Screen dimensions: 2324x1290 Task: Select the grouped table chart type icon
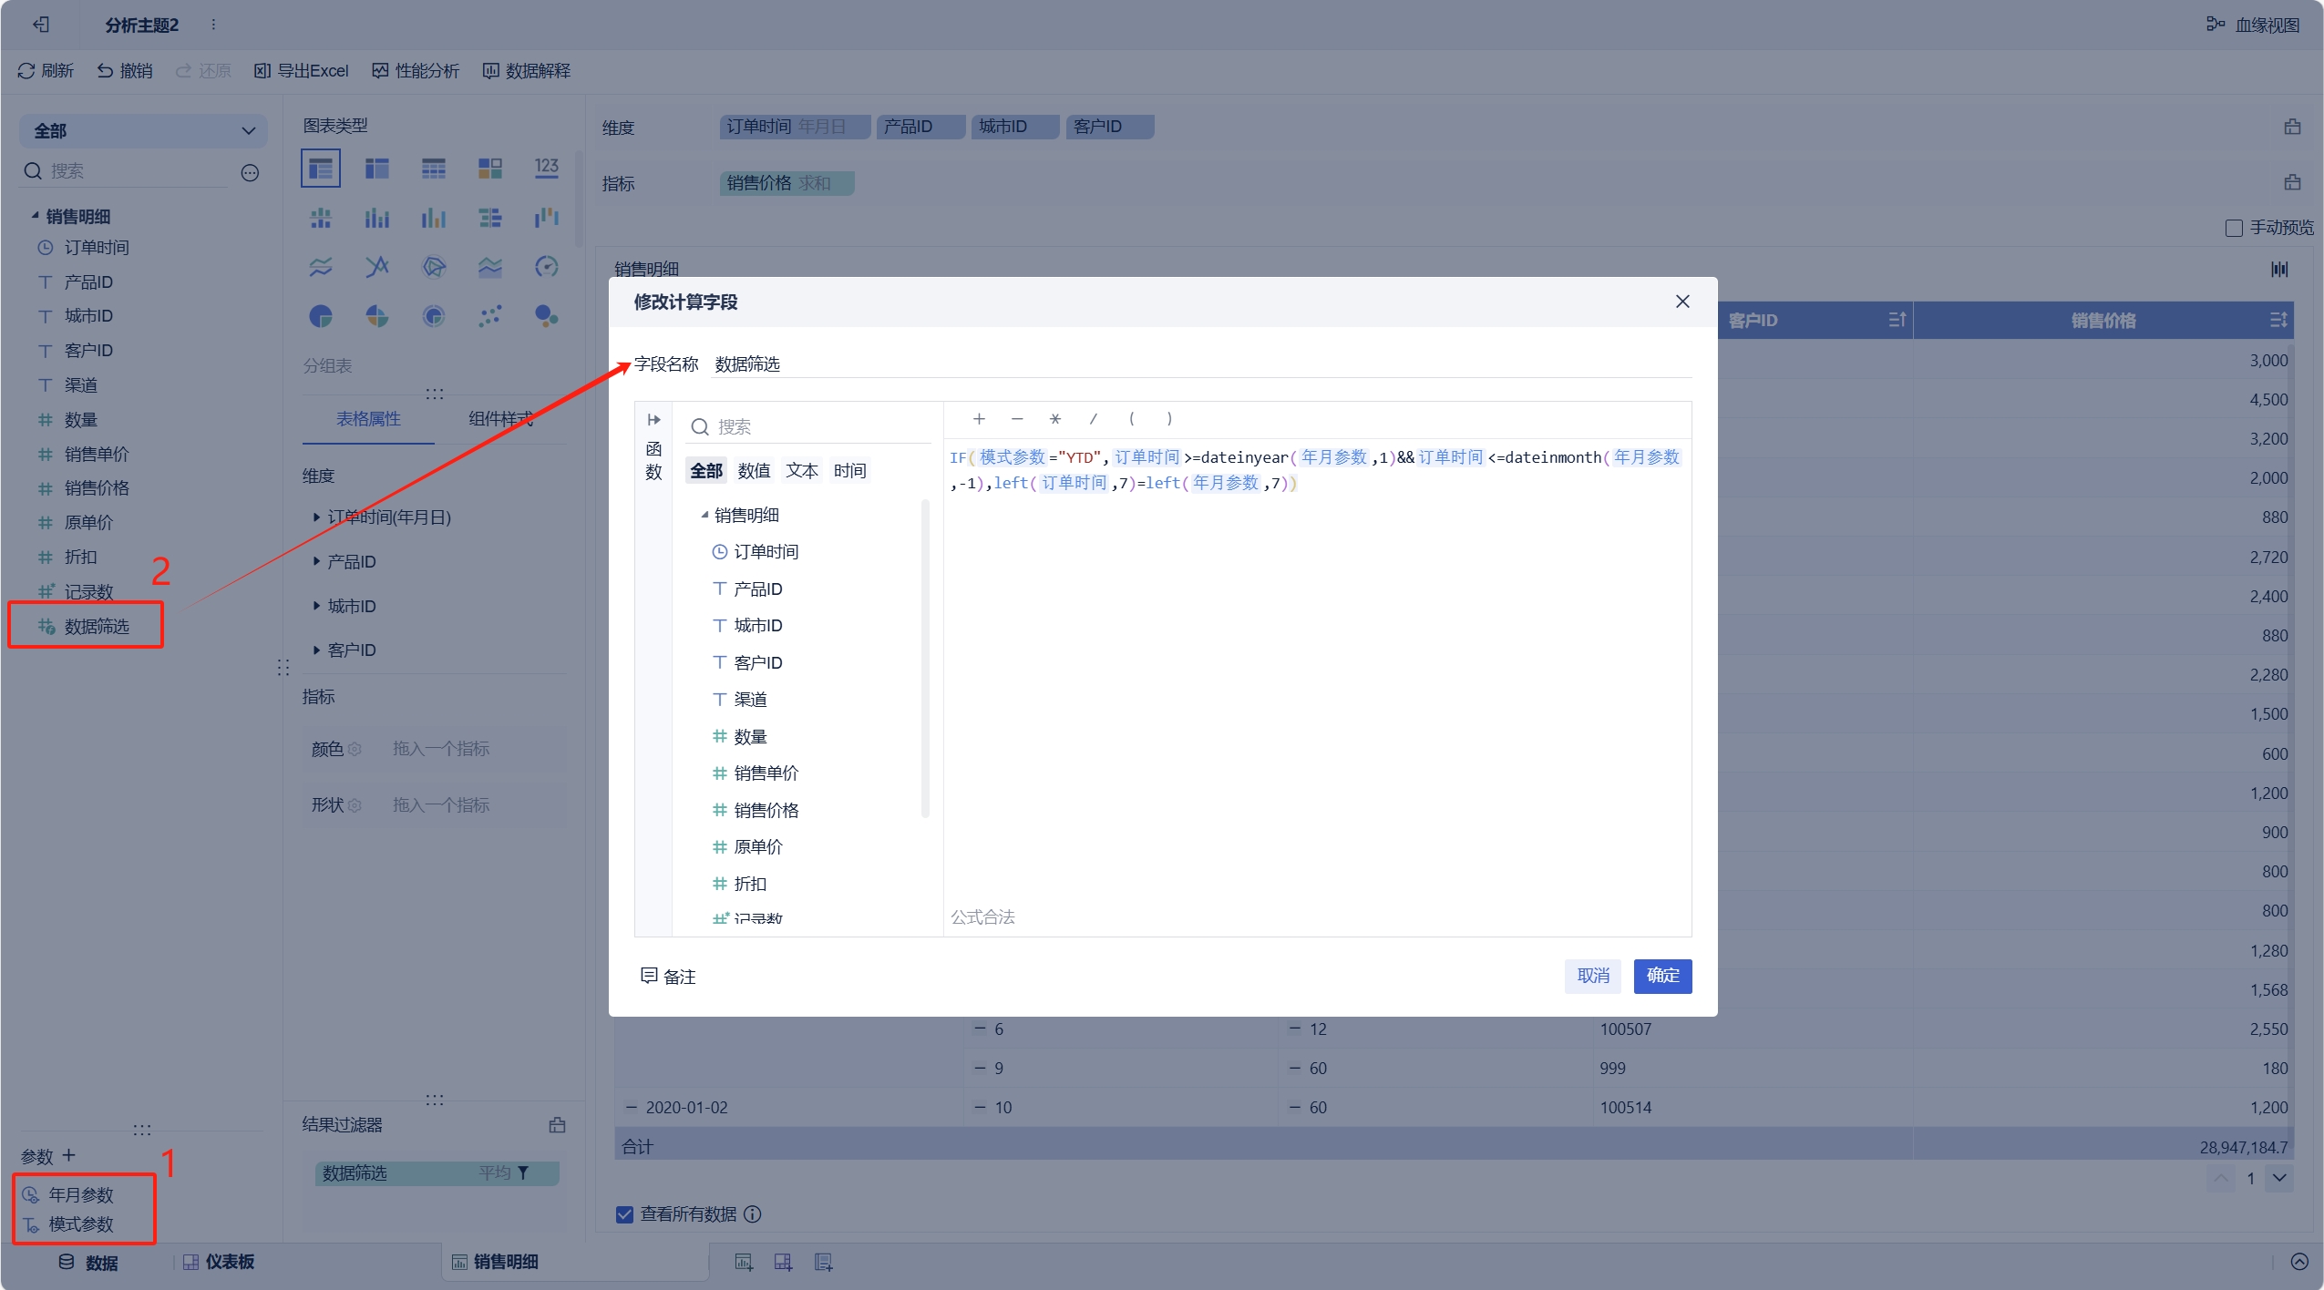pos(321,169)
